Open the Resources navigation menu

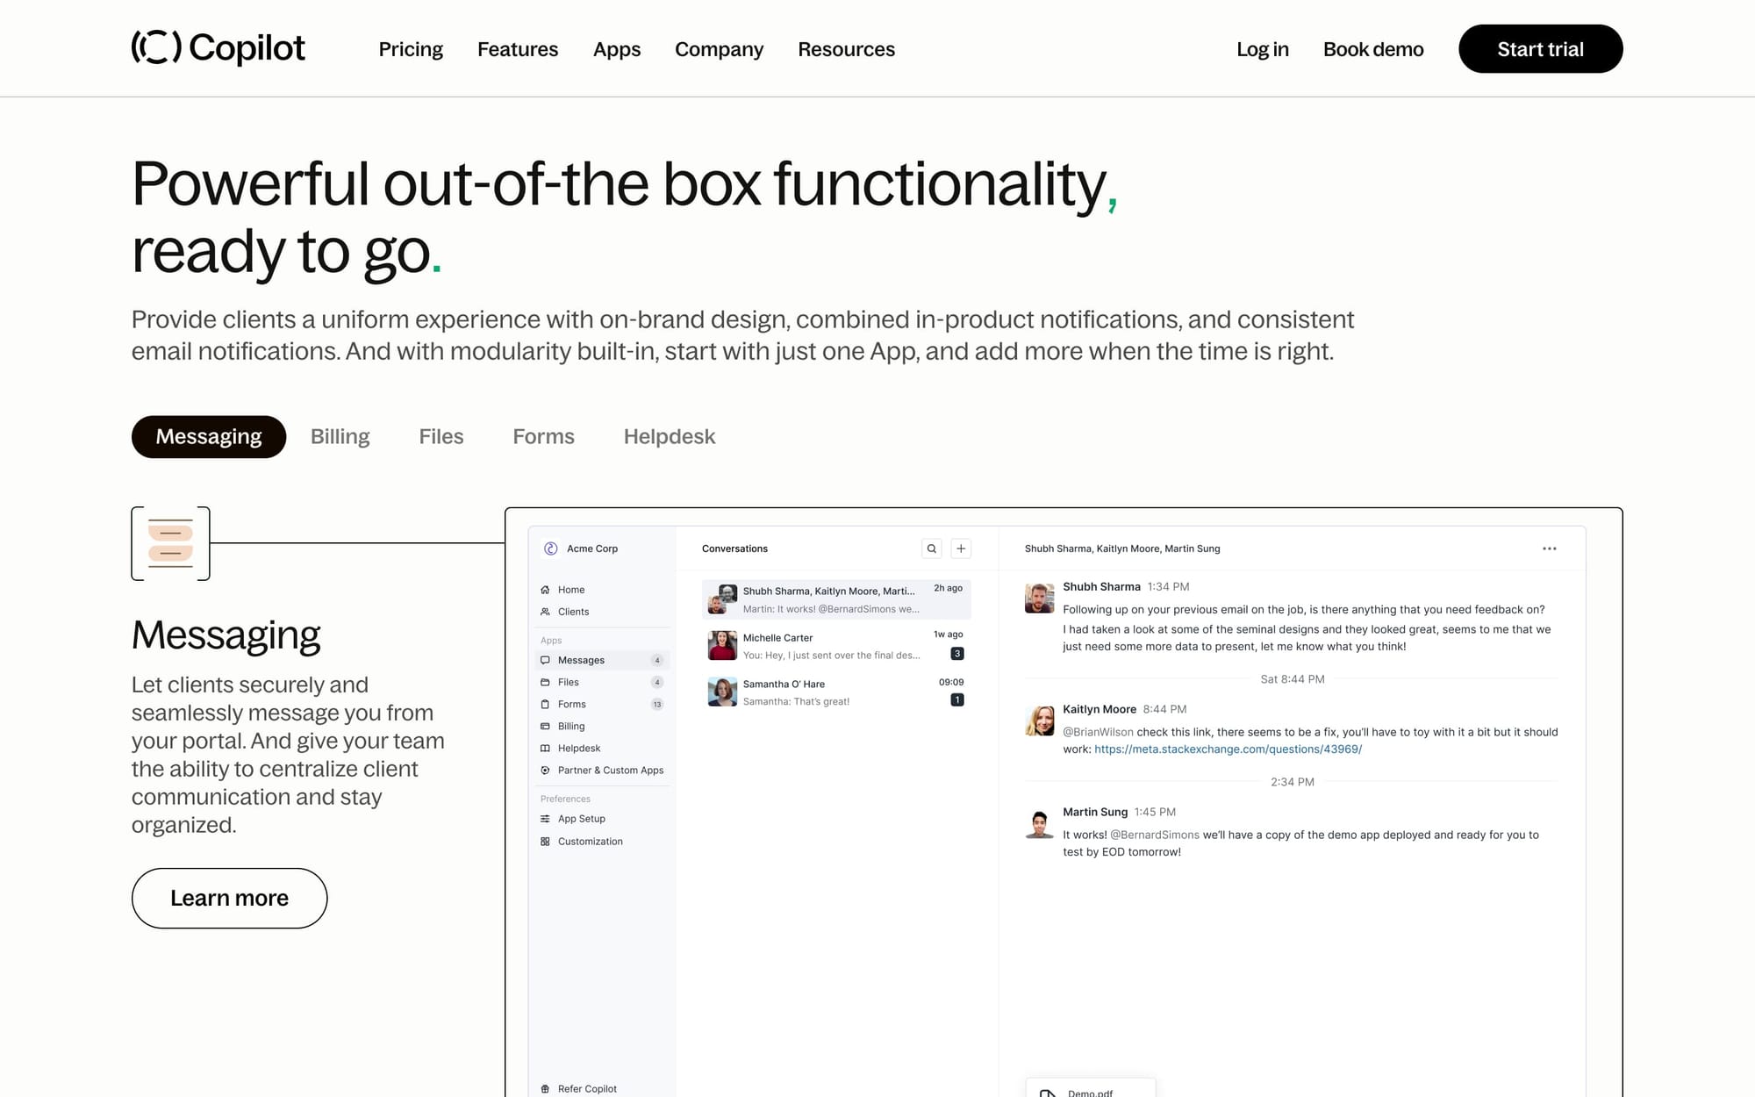pos(846,49)
